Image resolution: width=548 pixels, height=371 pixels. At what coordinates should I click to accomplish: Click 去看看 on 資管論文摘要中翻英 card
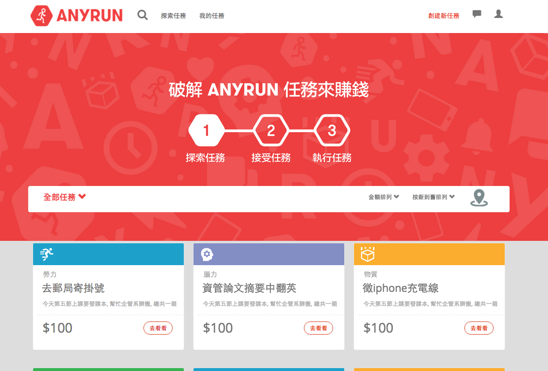[318, 328]
